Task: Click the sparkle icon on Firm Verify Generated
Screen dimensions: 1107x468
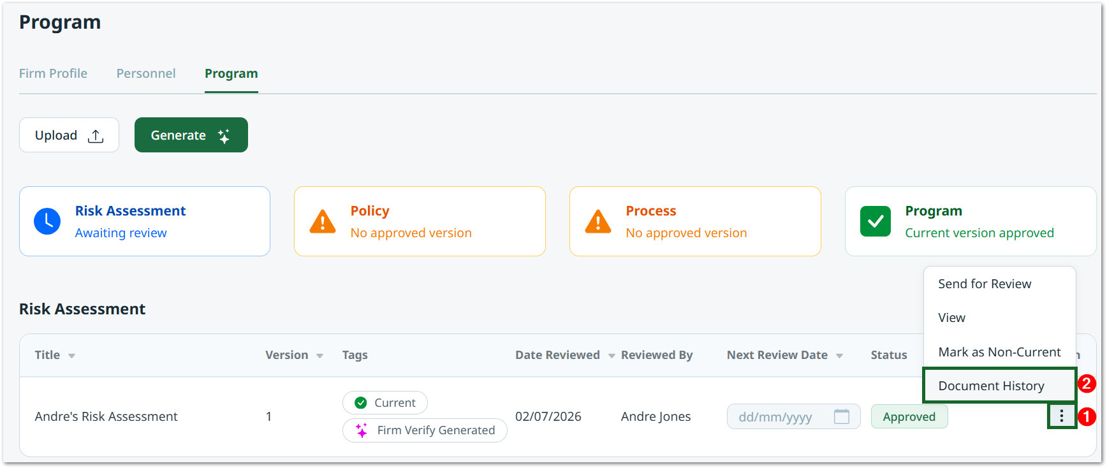Action: pos(362,430)
